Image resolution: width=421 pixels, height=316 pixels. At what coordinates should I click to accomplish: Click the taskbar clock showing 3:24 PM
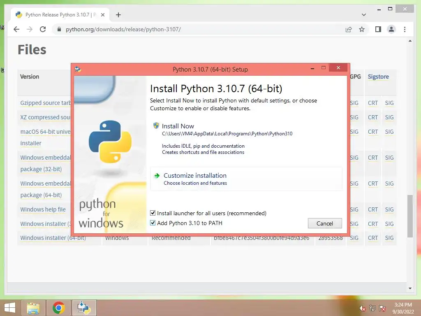403,308
